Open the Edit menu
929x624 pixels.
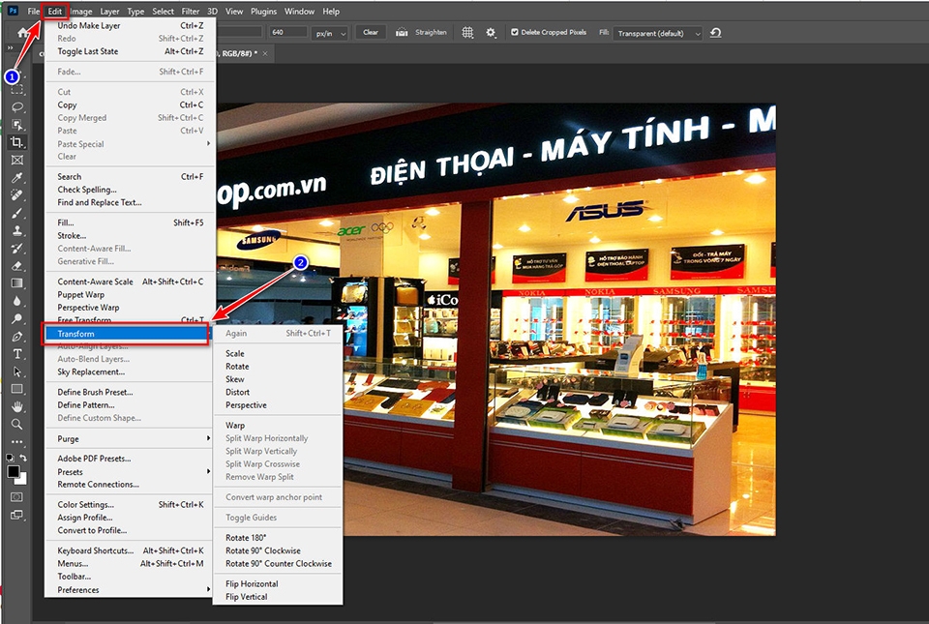54,12
